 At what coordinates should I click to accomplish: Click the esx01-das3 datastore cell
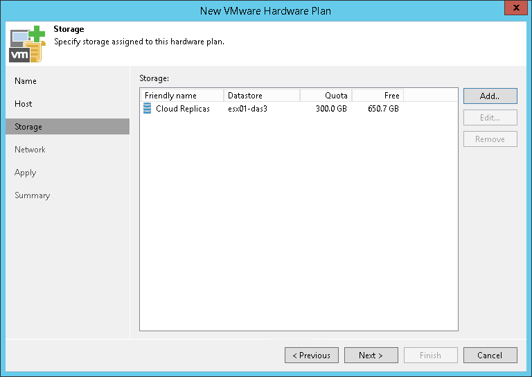pos(248,109)
